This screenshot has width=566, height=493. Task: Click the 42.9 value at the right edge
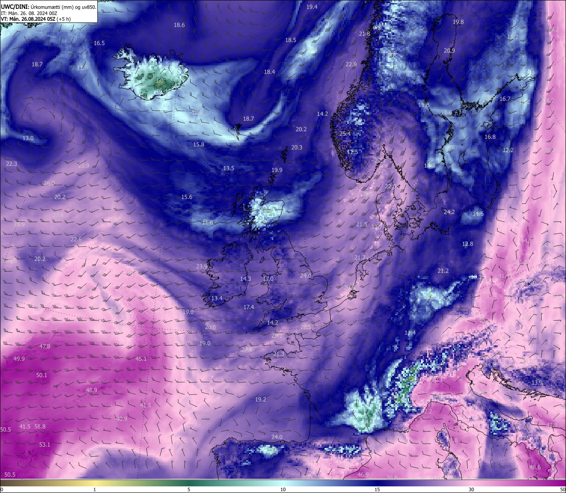click(x=552, y=425)
